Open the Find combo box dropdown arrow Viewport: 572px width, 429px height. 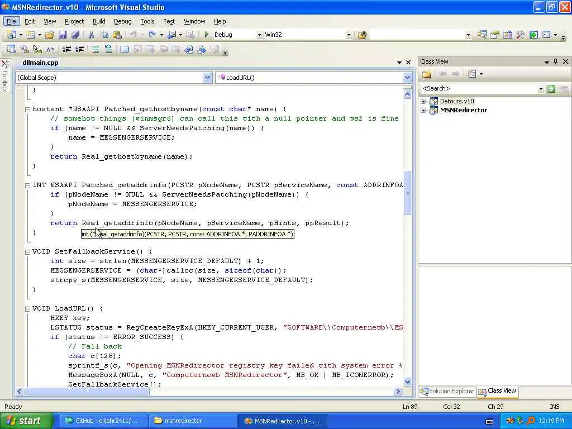469,35
